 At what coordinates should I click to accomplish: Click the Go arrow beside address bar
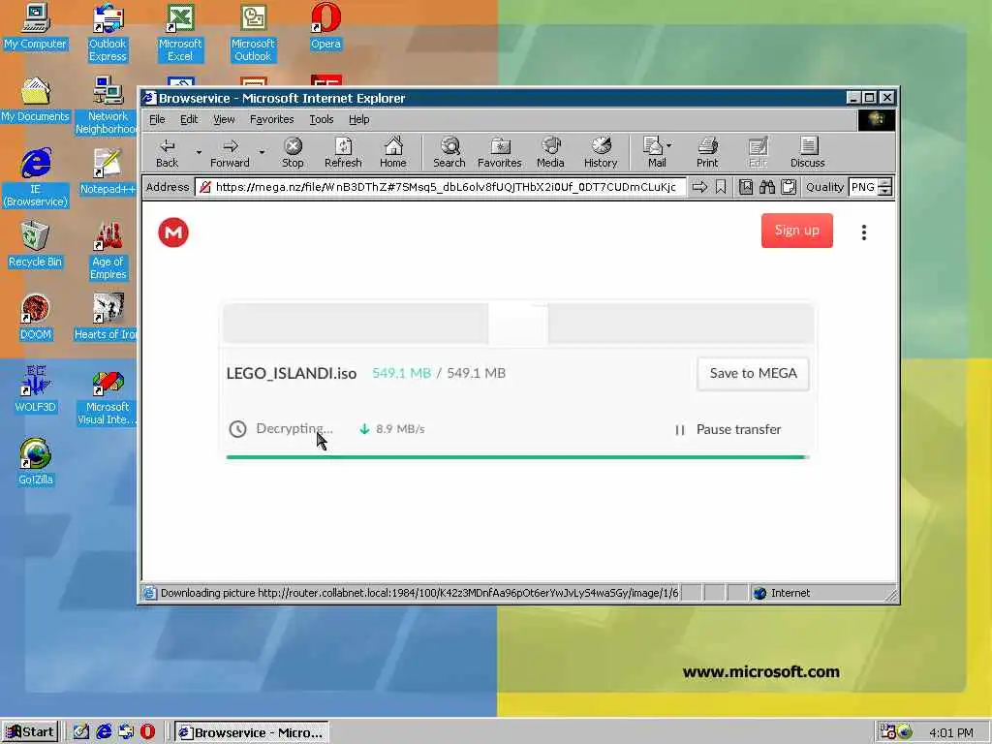click(x=699, y=187)
